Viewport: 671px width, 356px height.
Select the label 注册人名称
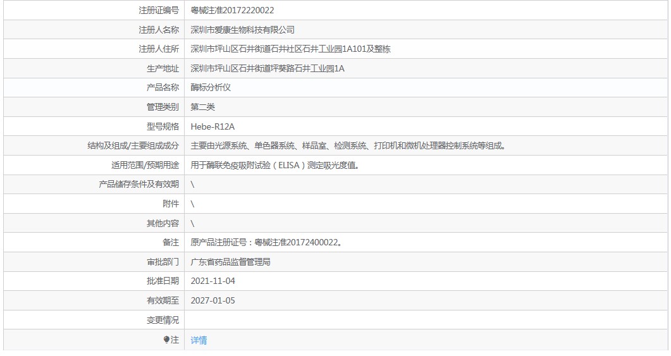[x=159, y=30]
